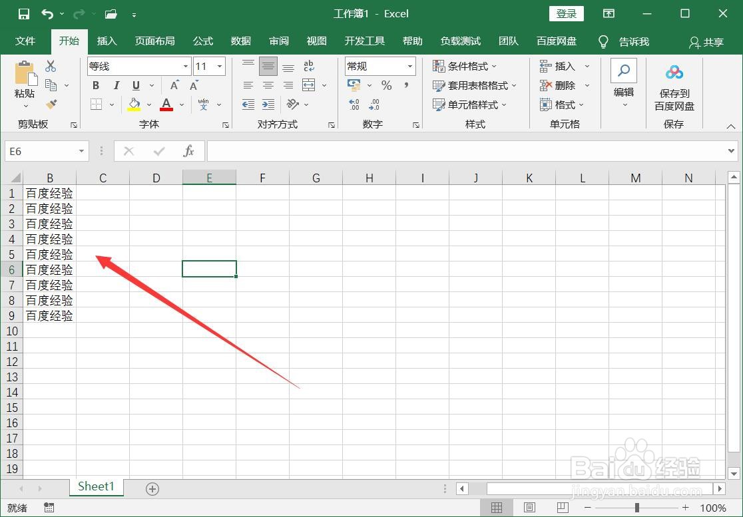Click the Comma Style icon

(407, 85)
